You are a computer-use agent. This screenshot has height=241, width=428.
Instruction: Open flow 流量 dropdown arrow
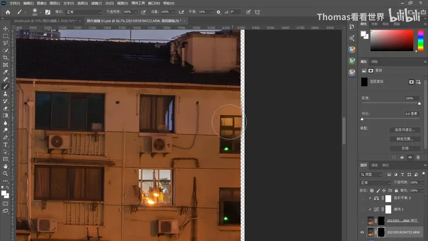[173, 12]
